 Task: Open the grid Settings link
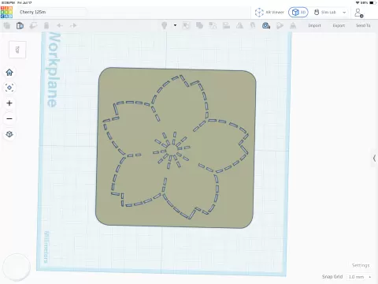[x=361, y=265]
